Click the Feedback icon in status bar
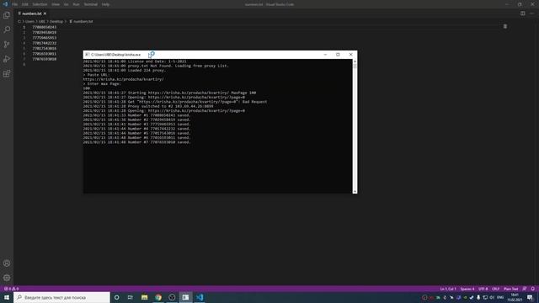This screenshot has width=539, height=303. point(525,289)
